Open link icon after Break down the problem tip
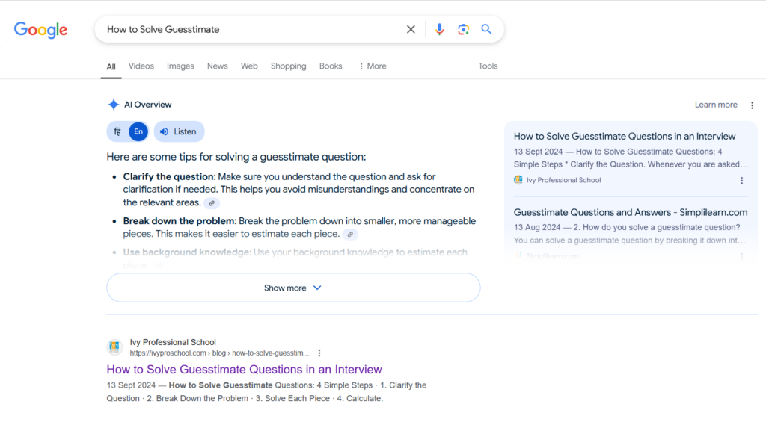This screenshot has width=766, height=422. [350, 235]
